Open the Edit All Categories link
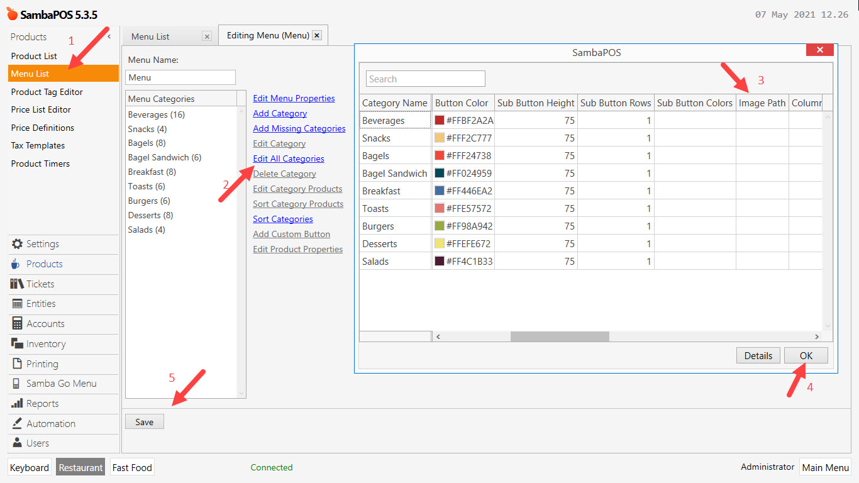859x483 pixels. pos(288,158)
